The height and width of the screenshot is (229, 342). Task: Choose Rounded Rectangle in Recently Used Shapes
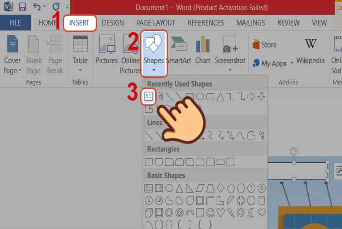210,96
